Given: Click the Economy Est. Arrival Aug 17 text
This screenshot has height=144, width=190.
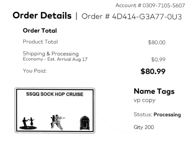Looking at the screenshot, I should point(55,59).
